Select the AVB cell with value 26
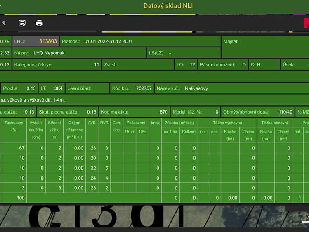 point(92,148)
